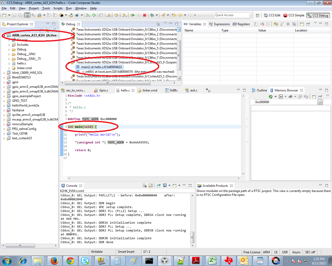Open the New file dropdown arrow
The height and width of the screenshot is (266, 332).
pos(9,15)
